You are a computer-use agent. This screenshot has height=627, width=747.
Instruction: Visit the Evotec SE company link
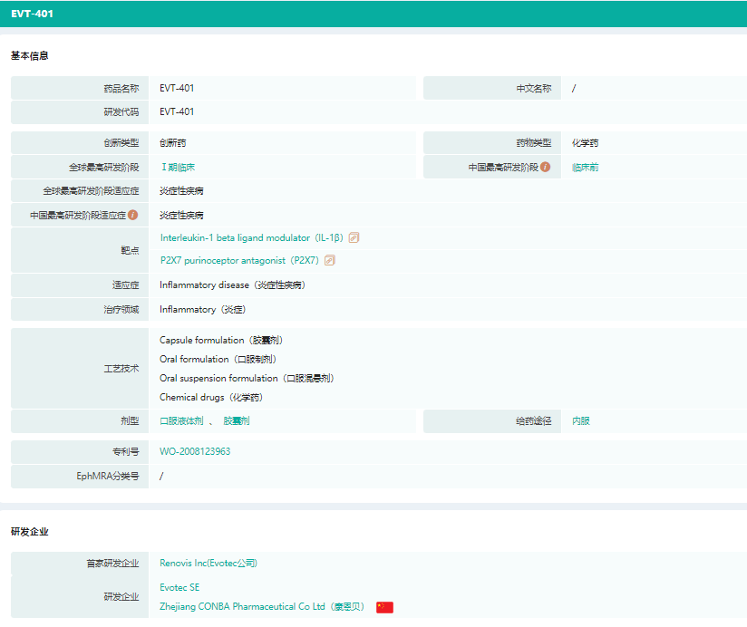tap(179, 587)
